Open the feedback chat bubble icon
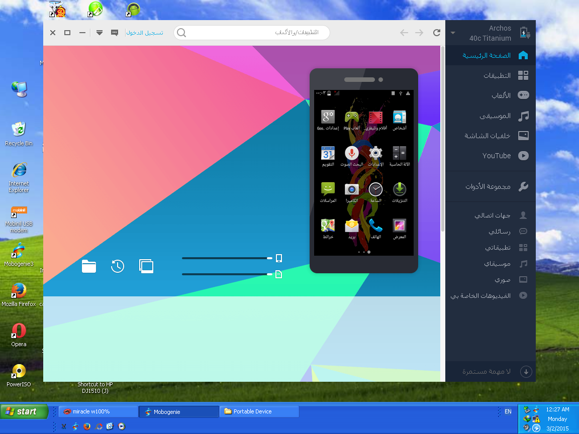 click(115, 33)
